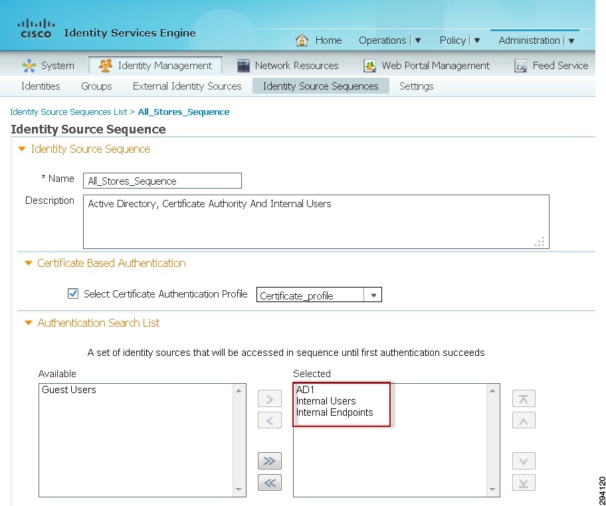Click the Network Resources icon

(x=243, y=66)
